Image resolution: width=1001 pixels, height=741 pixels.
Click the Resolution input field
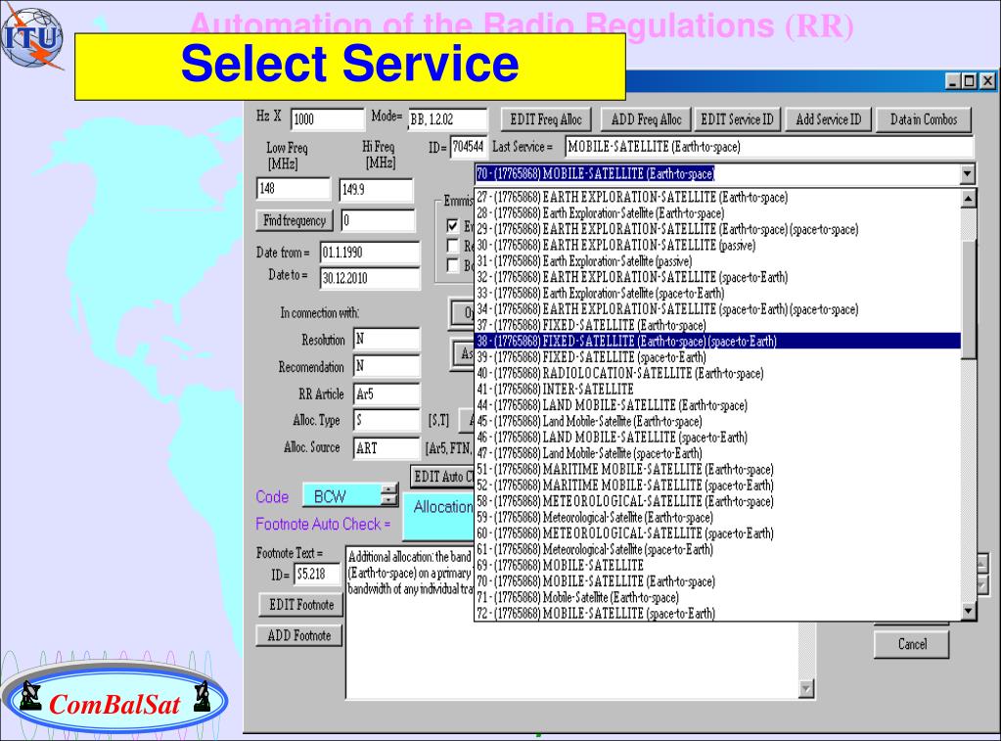point(387,340)
